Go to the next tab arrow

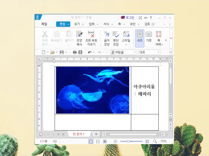coord(59,134)
